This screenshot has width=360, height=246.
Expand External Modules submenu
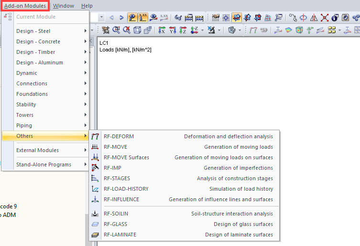45,150
